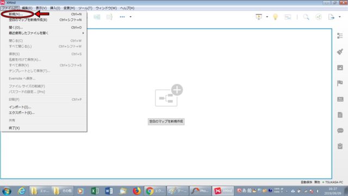Screen dimensions: 348x196
Task: Click the export icon in toolbar
Action: tap(331, 17)
